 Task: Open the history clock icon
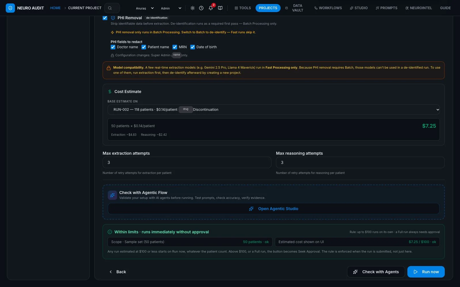tap(201, 8)
